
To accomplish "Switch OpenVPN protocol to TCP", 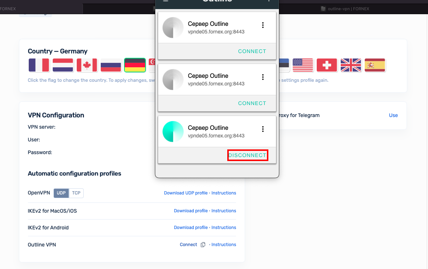I will tap(76, 193).
